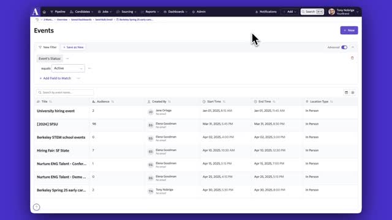Click the Ashby logo icon
This screenshot has height=220, width=392.
tap(36, 12)
